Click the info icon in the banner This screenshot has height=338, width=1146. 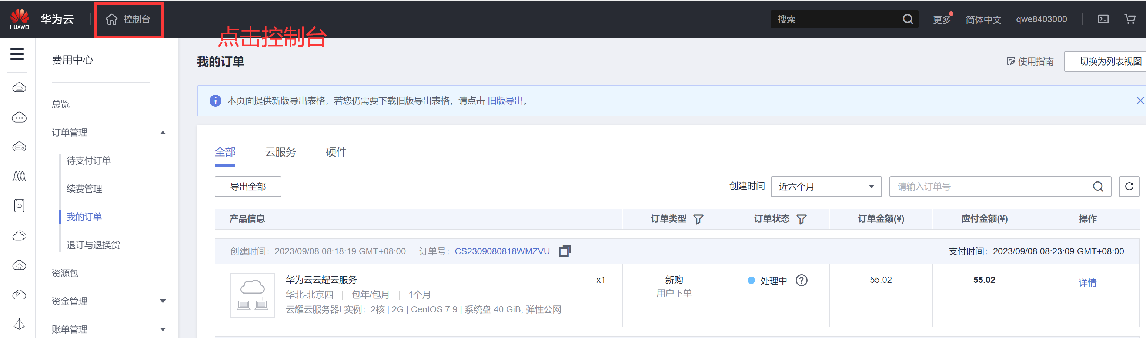click(x=215, y=100)
